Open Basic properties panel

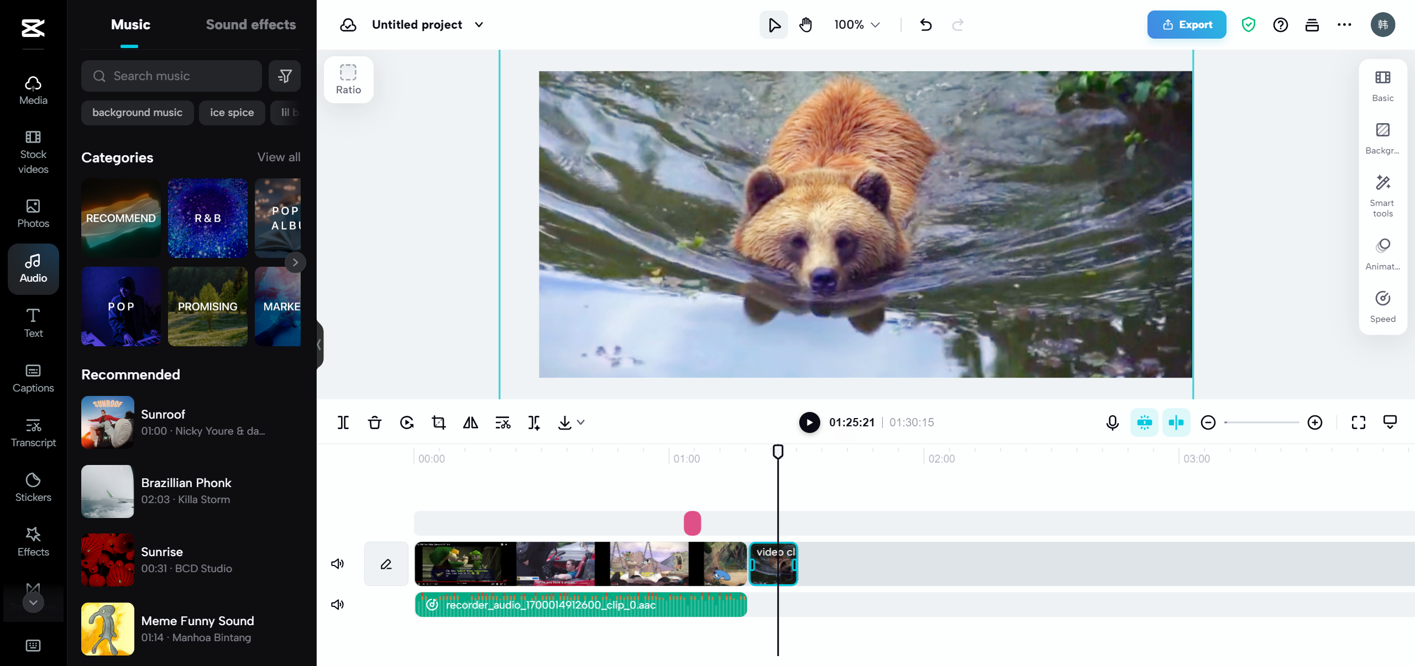click(x=1383, y=86)
